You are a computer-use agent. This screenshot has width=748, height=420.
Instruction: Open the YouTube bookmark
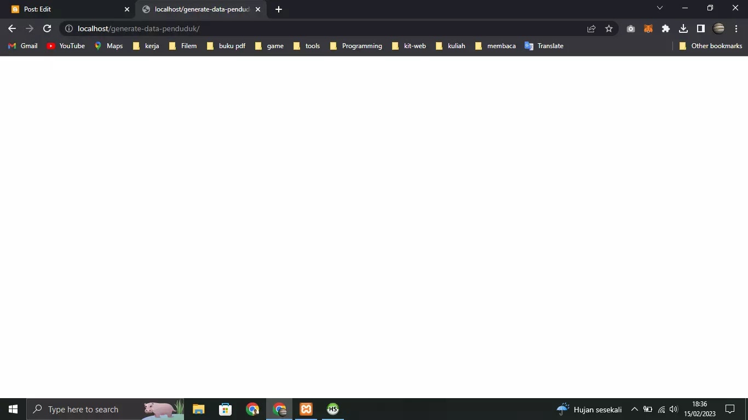[x=66, y=46]
